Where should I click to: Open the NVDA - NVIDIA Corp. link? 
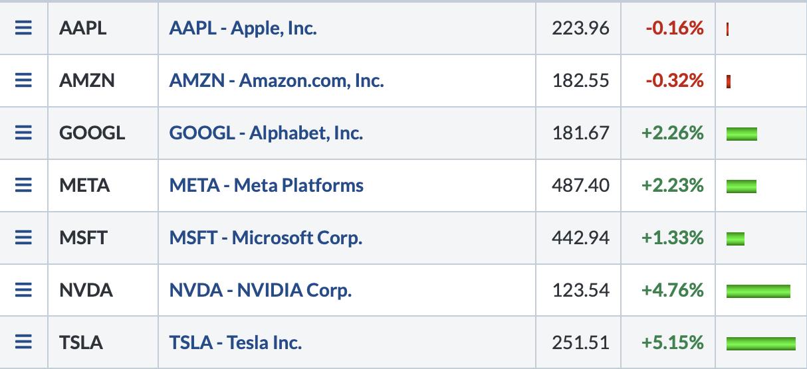tap(261, 290)
